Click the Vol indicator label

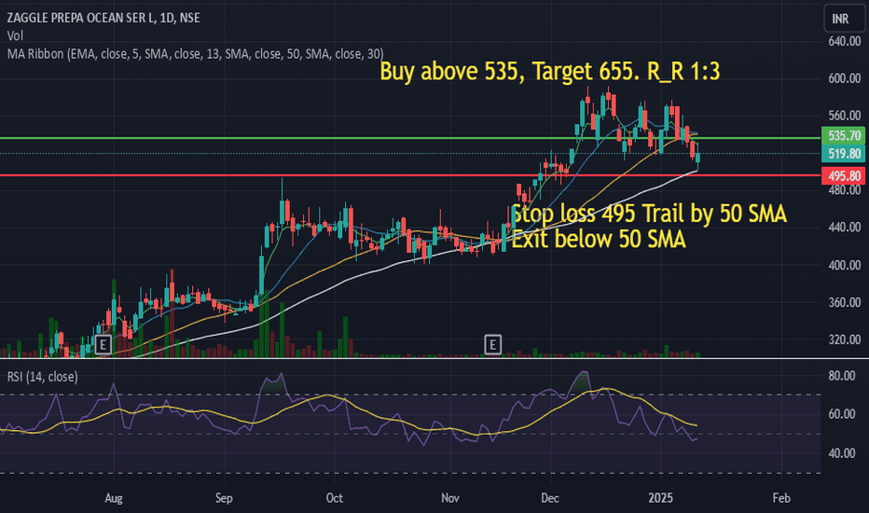tap(15, 36)
